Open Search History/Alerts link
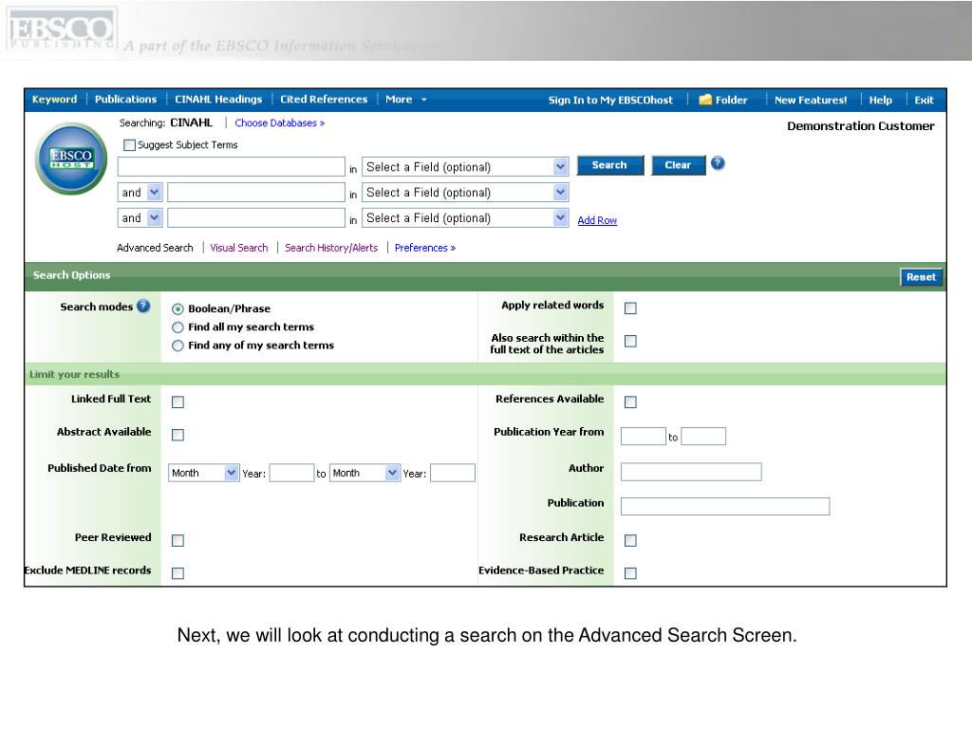972x729 pixels. click(x=331, y=248)
